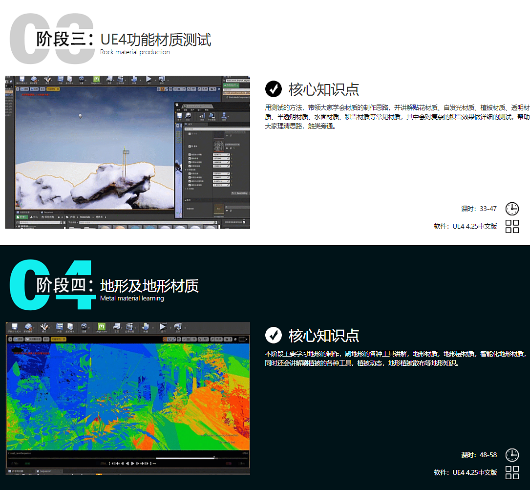Expand the dropdown arrow beside the Play button

pyautogui.click(x=170, y=327)
